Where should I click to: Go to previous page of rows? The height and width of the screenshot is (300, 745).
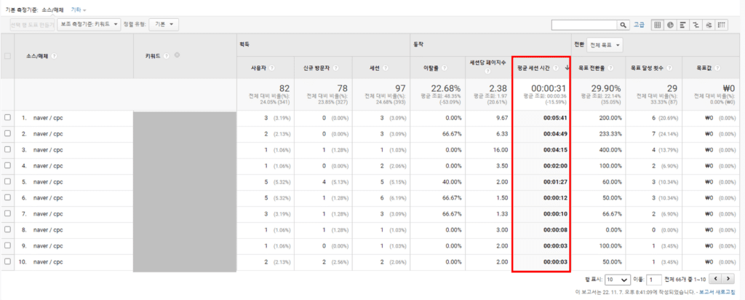716,279
